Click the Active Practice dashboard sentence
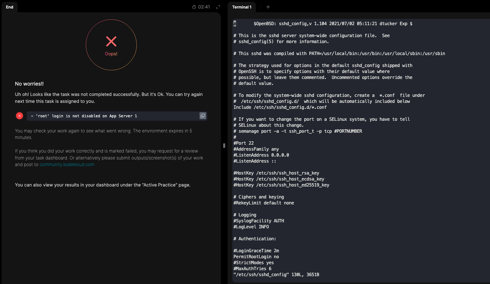 103,185
